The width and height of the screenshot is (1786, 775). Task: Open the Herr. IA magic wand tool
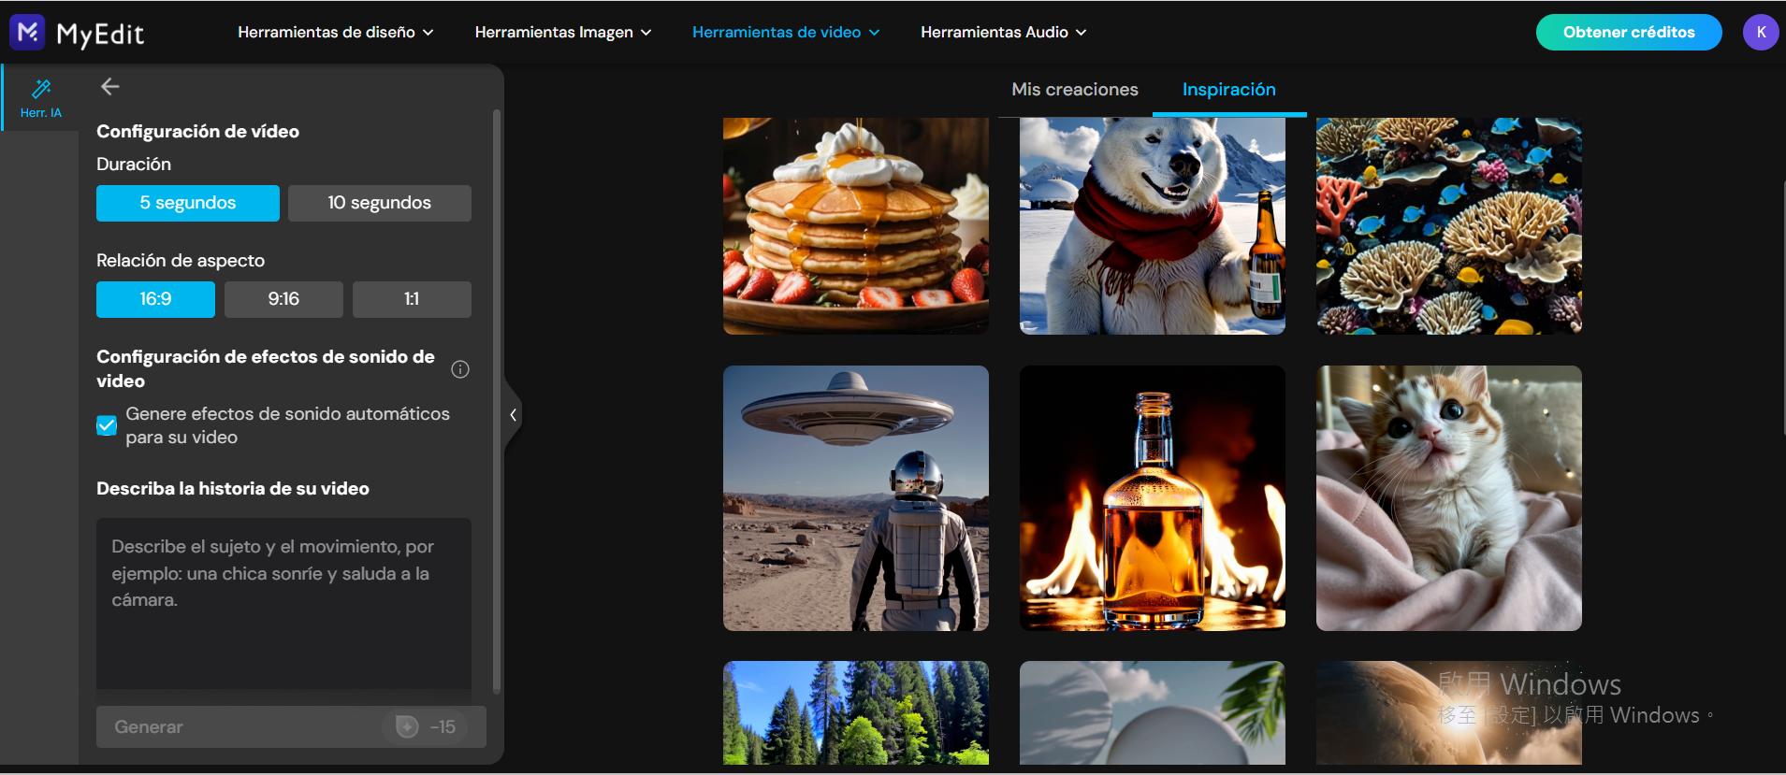point(41,97)
